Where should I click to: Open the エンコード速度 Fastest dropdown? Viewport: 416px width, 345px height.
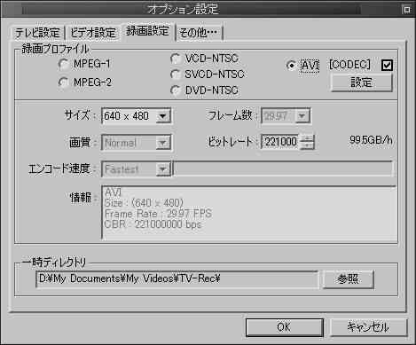[x=136, y=169]
